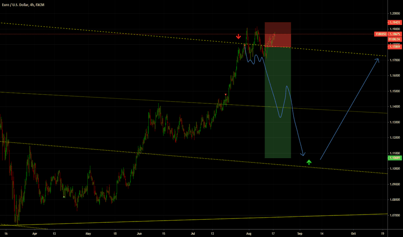
Task: Click the Sep label on time axis
Action: [300, 234]
